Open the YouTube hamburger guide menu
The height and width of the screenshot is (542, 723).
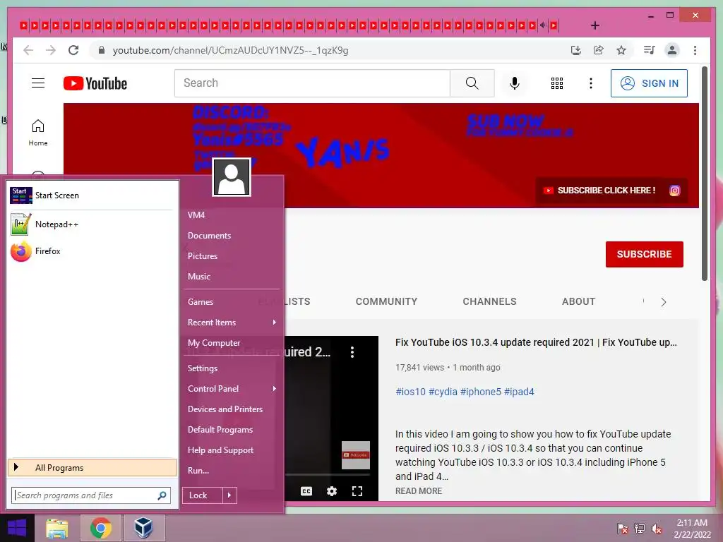coord(38,83)
